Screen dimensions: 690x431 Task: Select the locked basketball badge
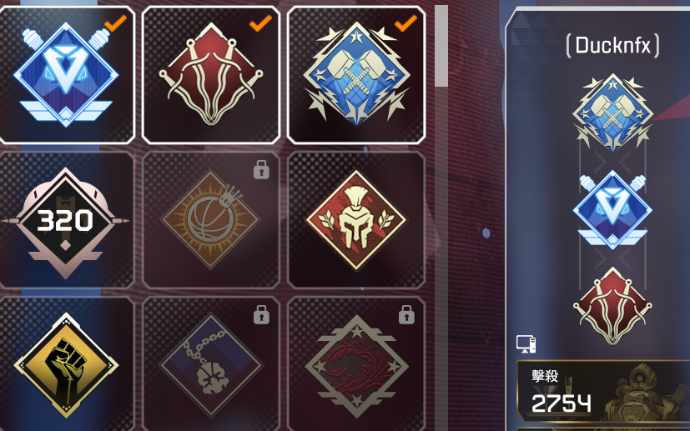(x=211, y=220)
